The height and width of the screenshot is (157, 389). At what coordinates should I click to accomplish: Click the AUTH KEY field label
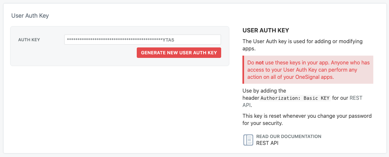click(29, 40)
